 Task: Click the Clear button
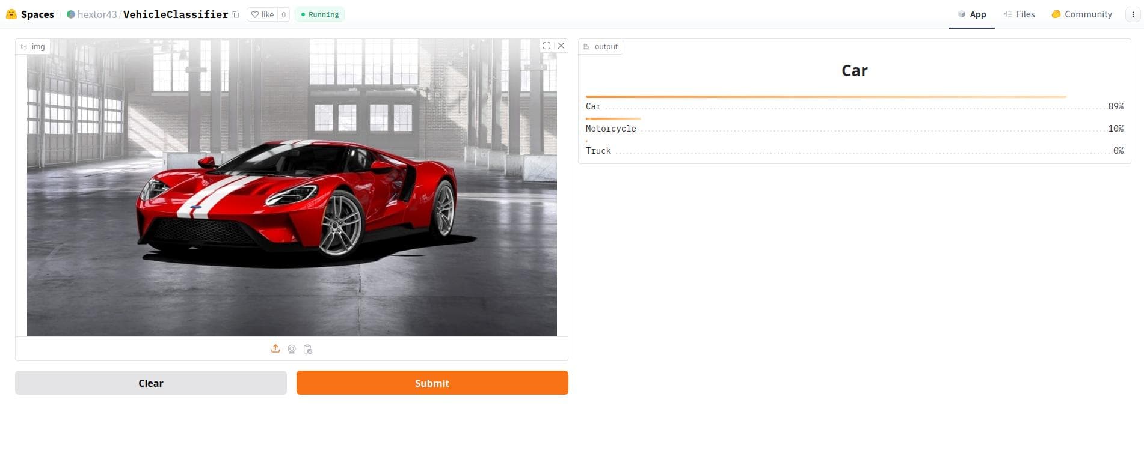coord(151,383)
